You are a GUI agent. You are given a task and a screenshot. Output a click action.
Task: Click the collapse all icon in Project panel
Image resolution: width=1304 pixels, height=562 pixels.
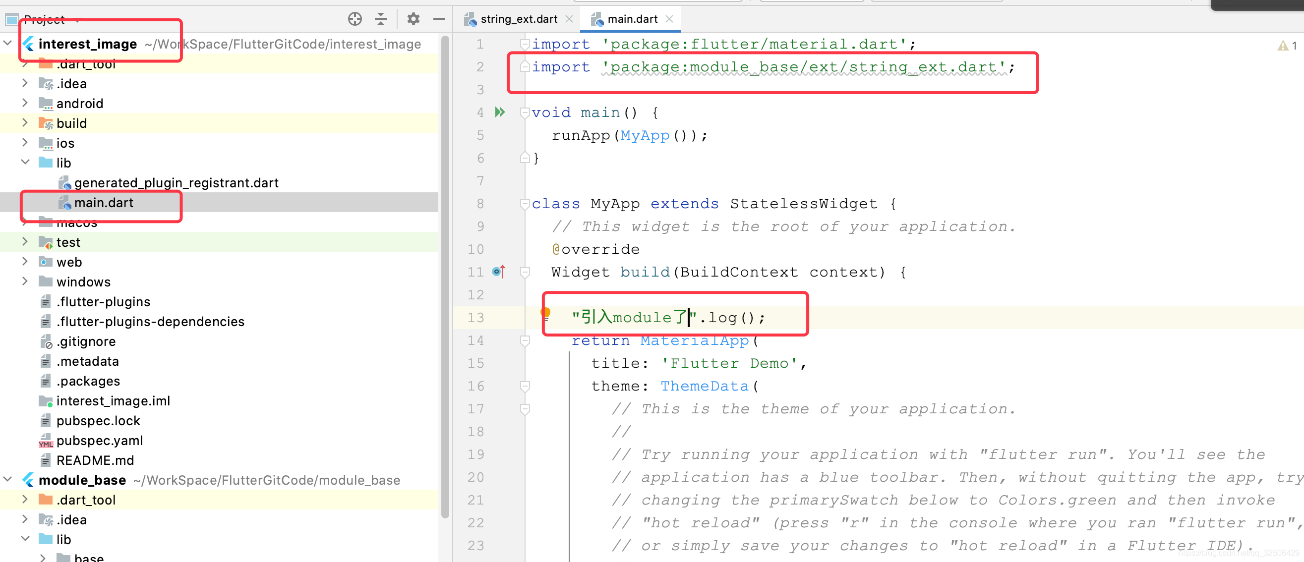(x=381, y=19)
